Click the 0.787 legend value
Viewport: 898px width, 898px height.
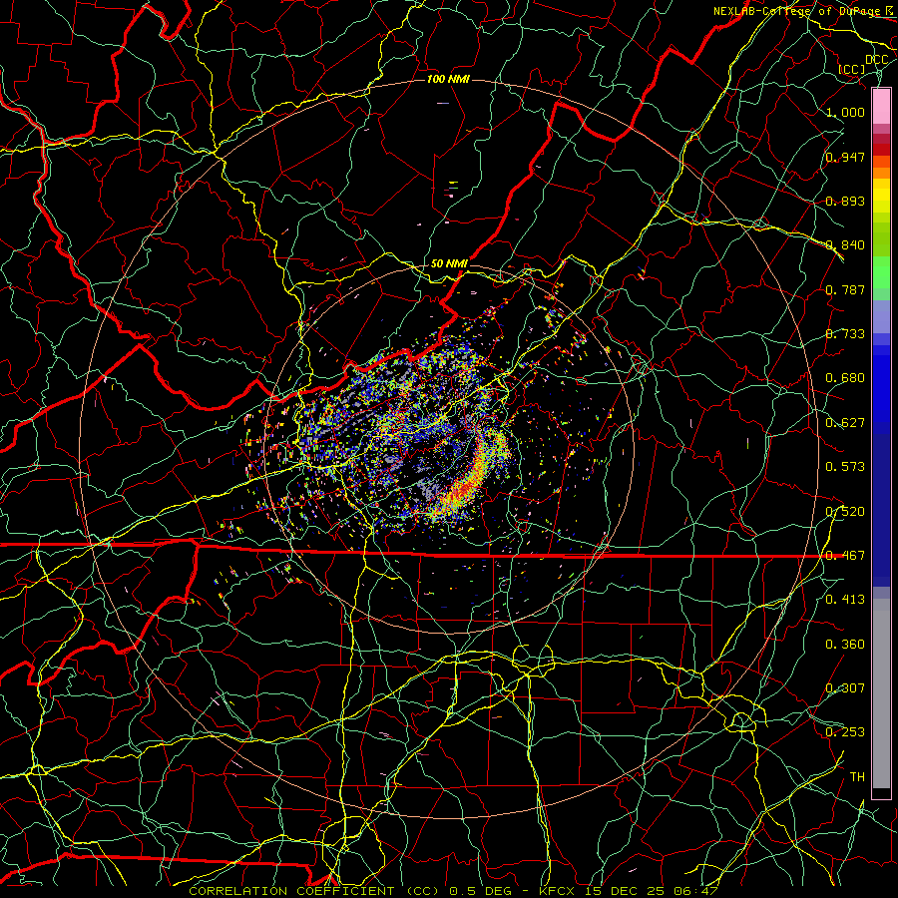[x=845, y=289]
